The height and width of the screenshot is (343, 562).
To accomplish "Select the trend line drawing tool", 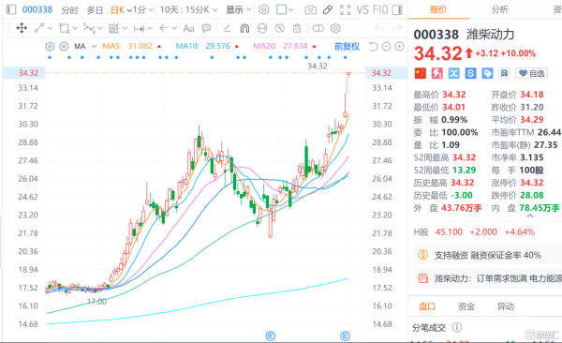I will coord(39,28).
